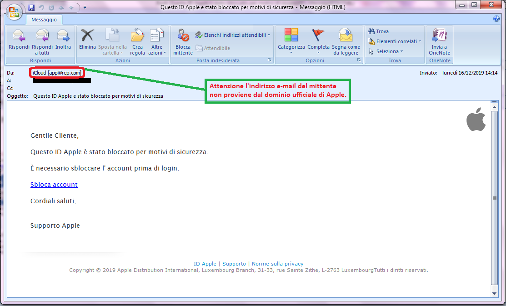Viewport: 506px width, 306px height.
Task: Save message with the floppy disk icon
Action: [x=31, y=7]
